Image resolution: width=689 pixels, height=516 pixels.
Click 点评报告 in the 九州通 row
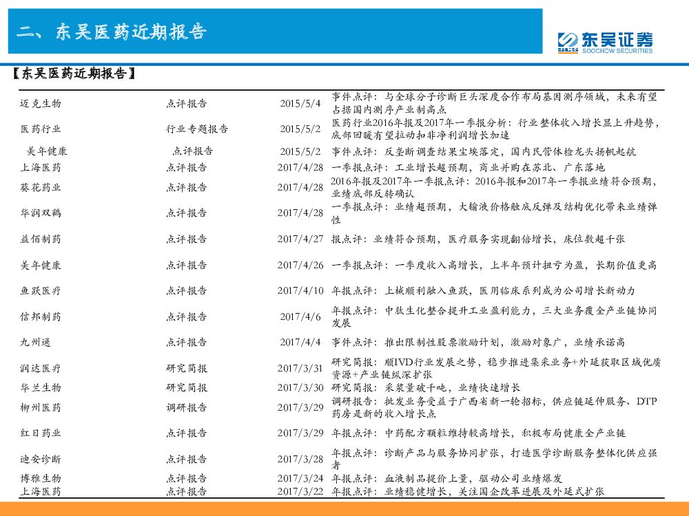(x=187, y=342)
